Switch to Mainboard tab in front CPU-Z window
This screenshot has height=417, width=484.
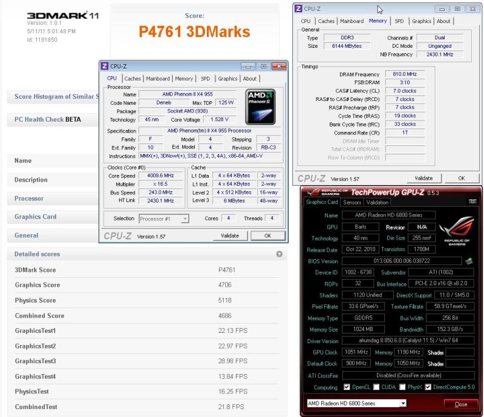(x=158, y=79)
